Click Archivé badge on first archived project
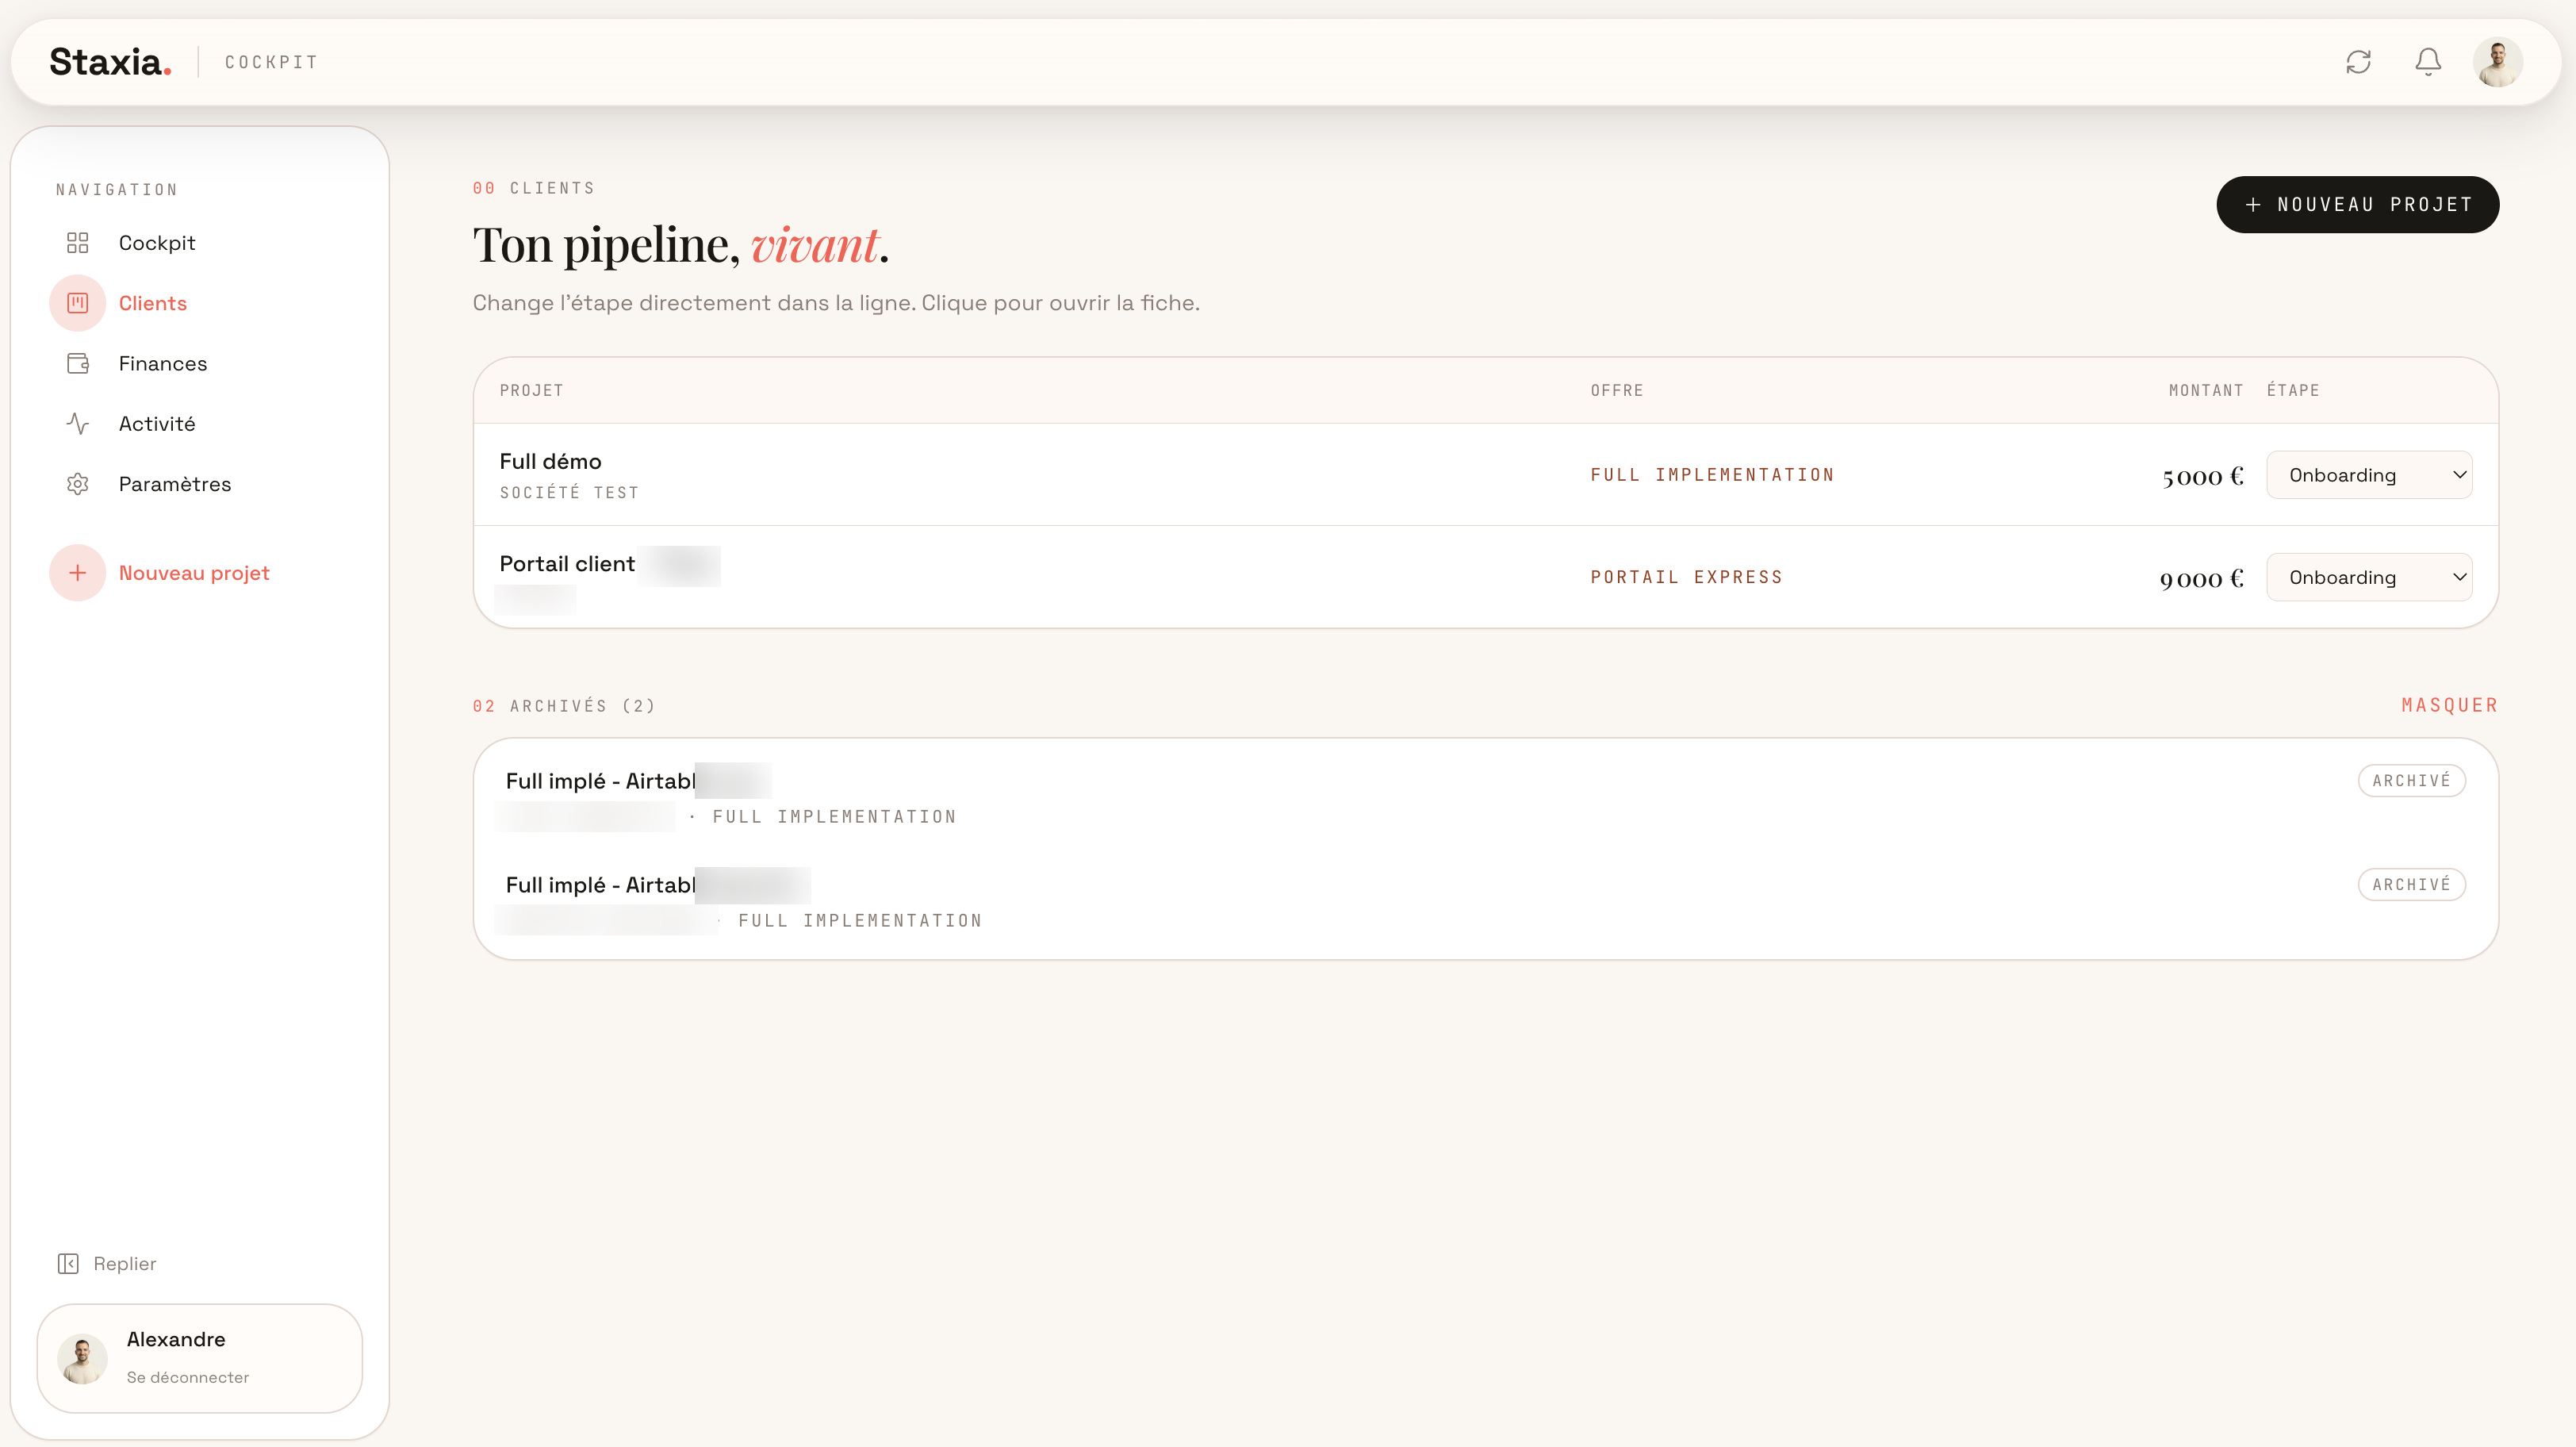Viewport: 2576px width, 1447px height. [2411, 780]
